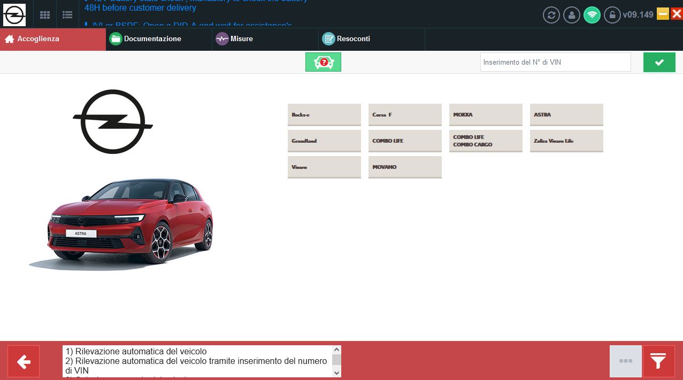Screen dimensions: 683x380
Task: Click the green Wi-Fi connection icon
Action: click(592, 14)
